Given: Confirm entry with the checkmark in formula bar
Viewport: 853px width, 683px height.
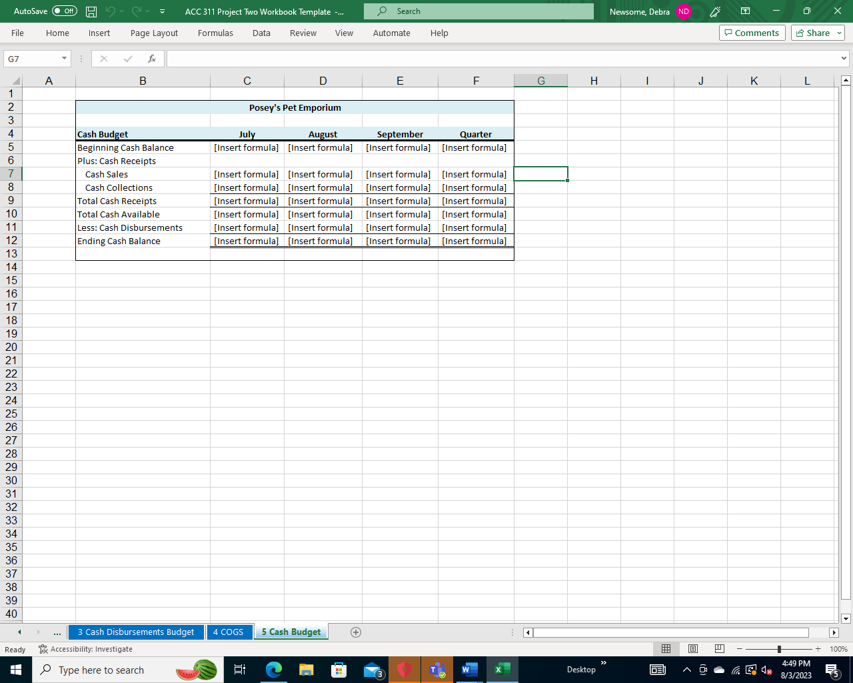Looking at the screenshot, I should point(127,58).
